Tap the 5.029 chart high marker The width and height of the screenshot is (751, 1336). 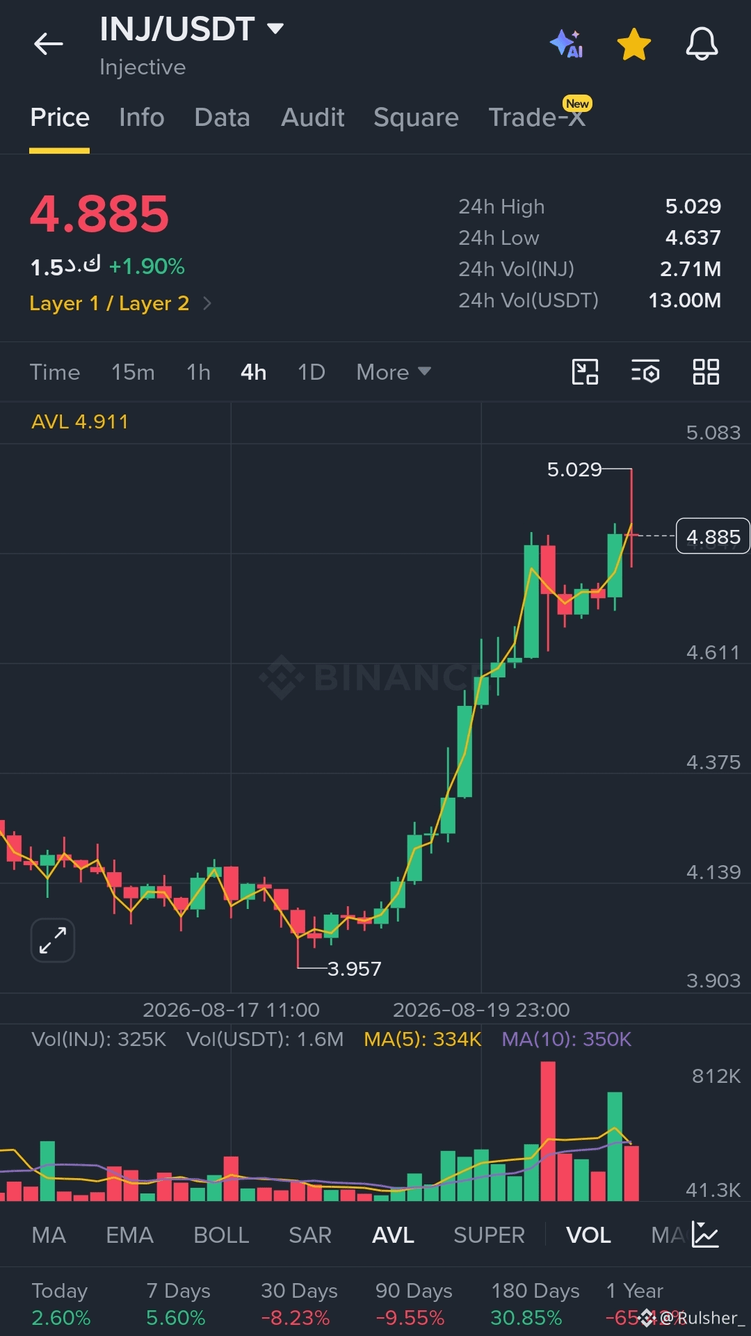click(574, 469)
